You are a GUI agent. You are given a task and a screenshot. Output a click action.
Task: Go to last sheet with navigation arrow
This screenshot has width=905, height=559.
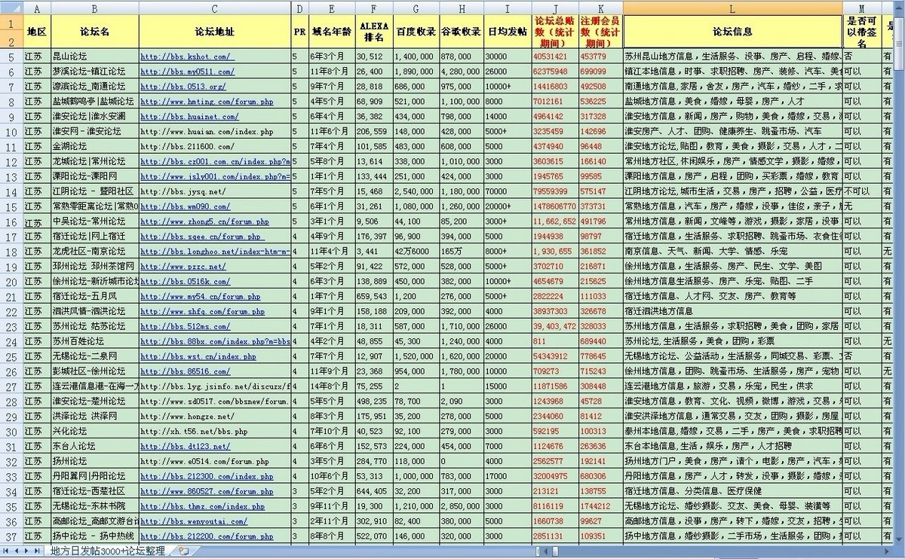pyautogui.click(x=38, y=551)
